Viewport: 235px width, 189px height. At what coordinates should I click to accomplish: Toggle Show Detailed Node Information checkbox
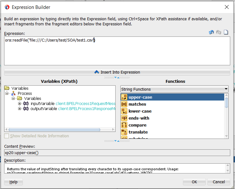[7, 136]
